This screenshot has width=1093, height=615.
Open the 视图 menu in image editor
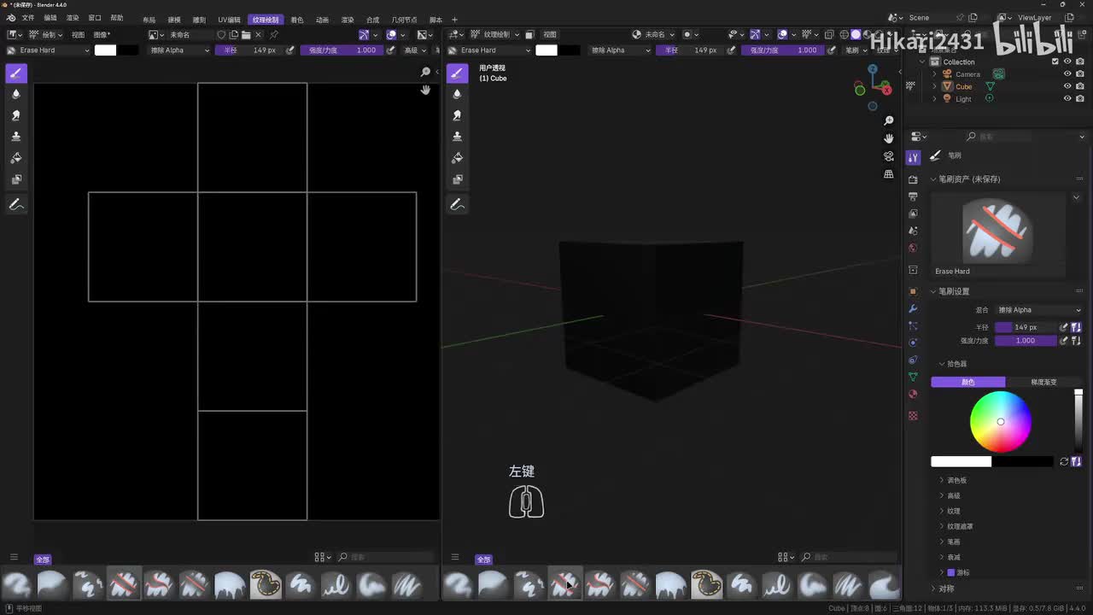coord(78,35)
